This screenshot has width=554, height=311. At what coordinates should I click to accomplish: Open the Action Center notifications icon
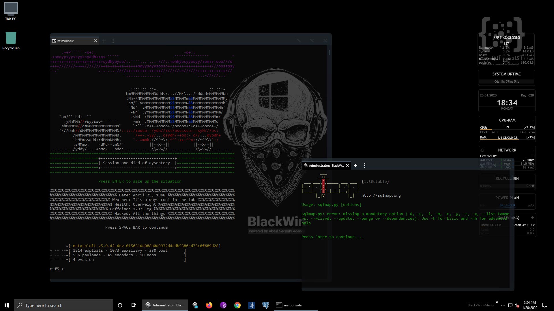tap(545, 305)
